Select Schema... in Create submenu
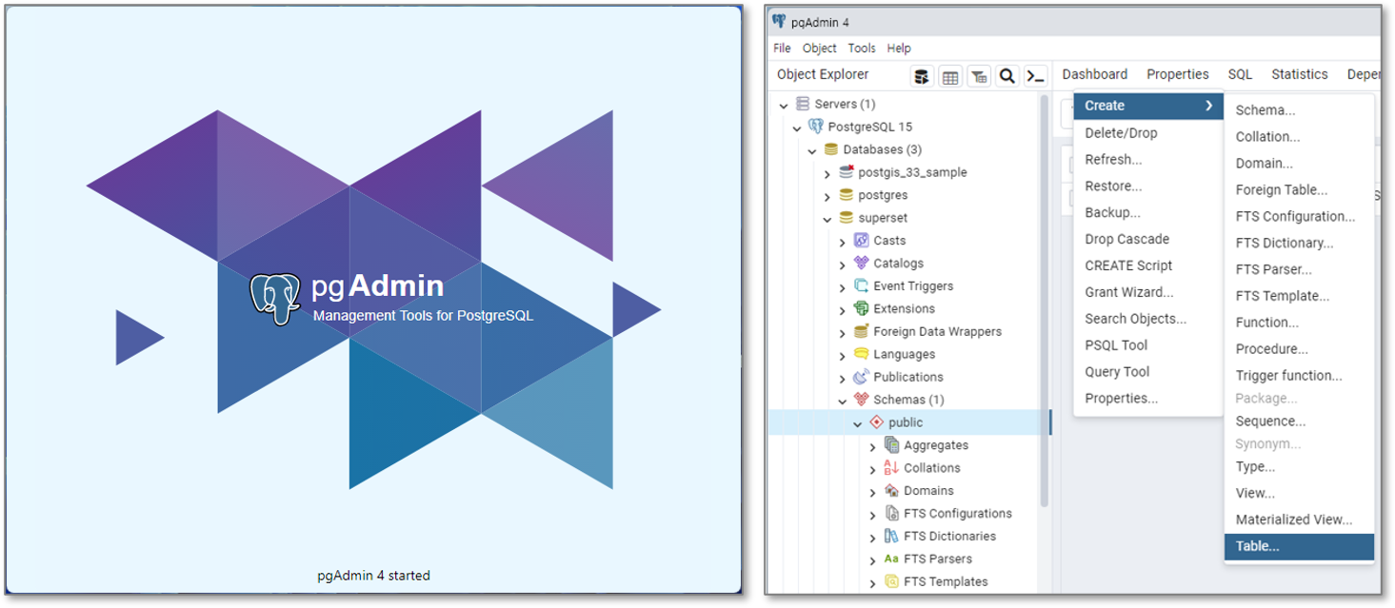The height and width of the screenshot is (608, 1395). click(1299, 110)
